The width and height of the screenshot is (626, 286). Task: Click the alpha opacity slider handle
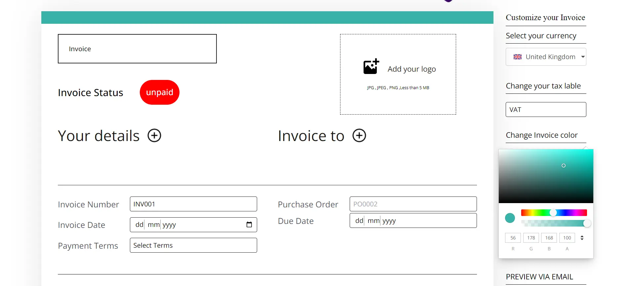tap(587, 224)
